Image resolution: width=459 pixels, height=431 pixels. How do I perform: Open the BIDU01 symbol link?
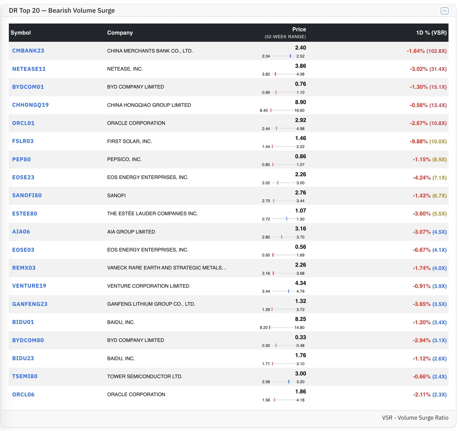pos(23,322)
